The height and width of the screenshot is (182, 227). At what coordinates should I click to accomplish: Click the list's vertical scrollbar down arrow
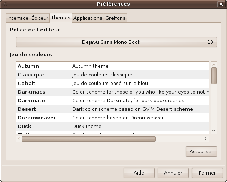[x=214, y=131]
